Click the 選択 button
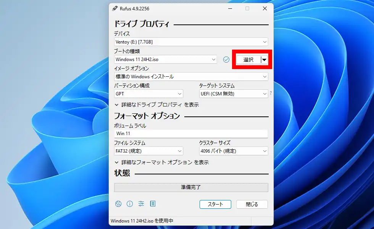This screenshot has width=374, height=229. pyautogui.click(x=248, y=60)
